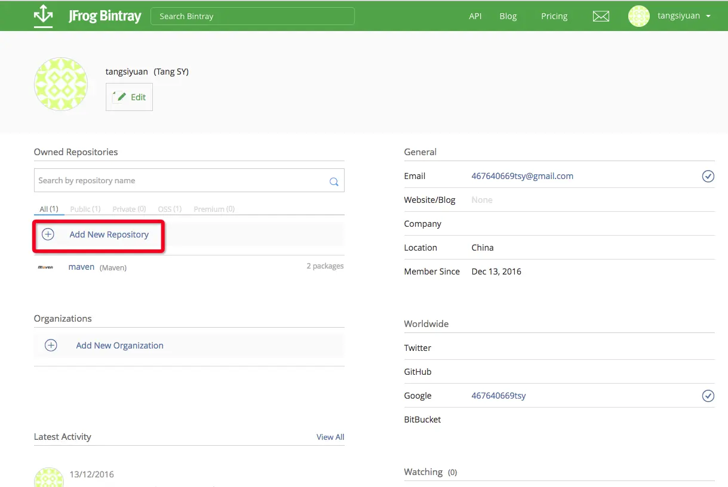Click Add New Repository link
This screenshot has height=487, width=728.
(109, 235)
